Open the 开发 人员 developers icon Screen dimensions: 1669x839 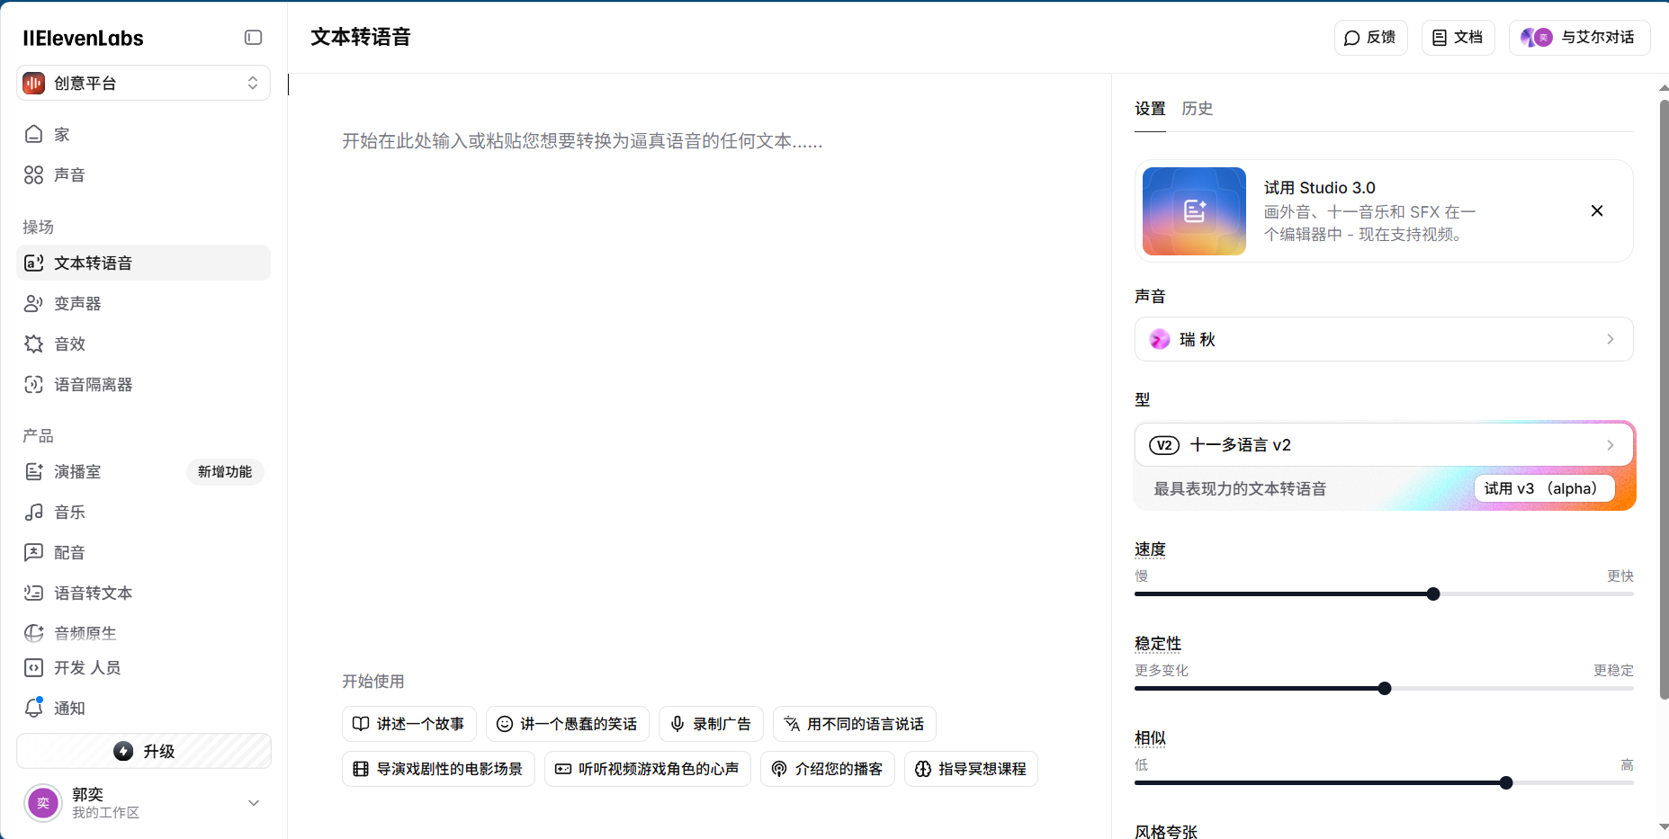coord(33,667)
